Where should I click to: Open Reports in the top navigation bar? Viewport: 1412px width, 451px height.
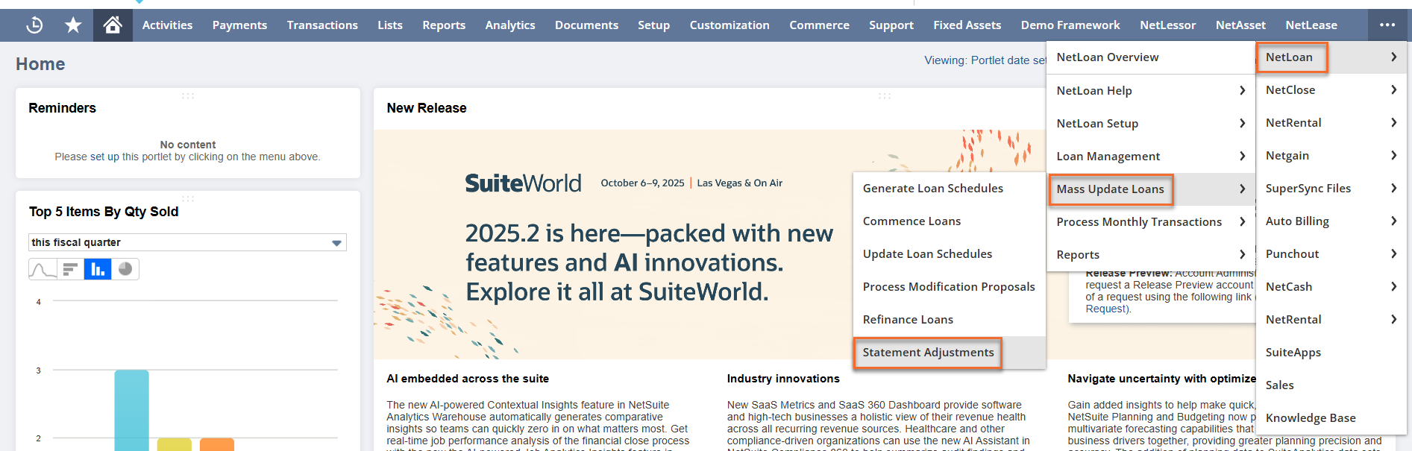coord(444,25)
